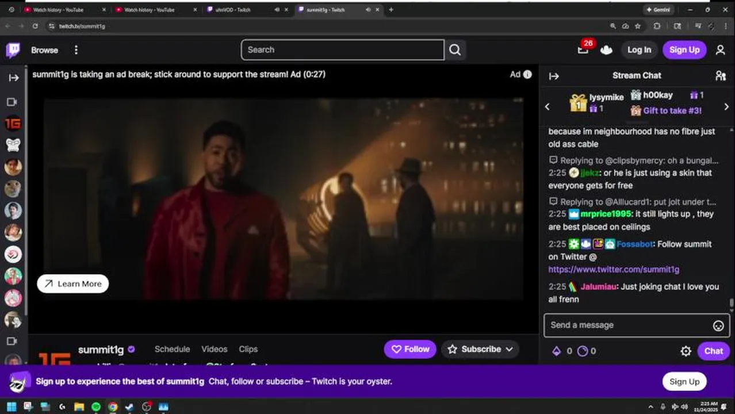Open chat settings gear icon
735x414 pixels.
[686, 351]
